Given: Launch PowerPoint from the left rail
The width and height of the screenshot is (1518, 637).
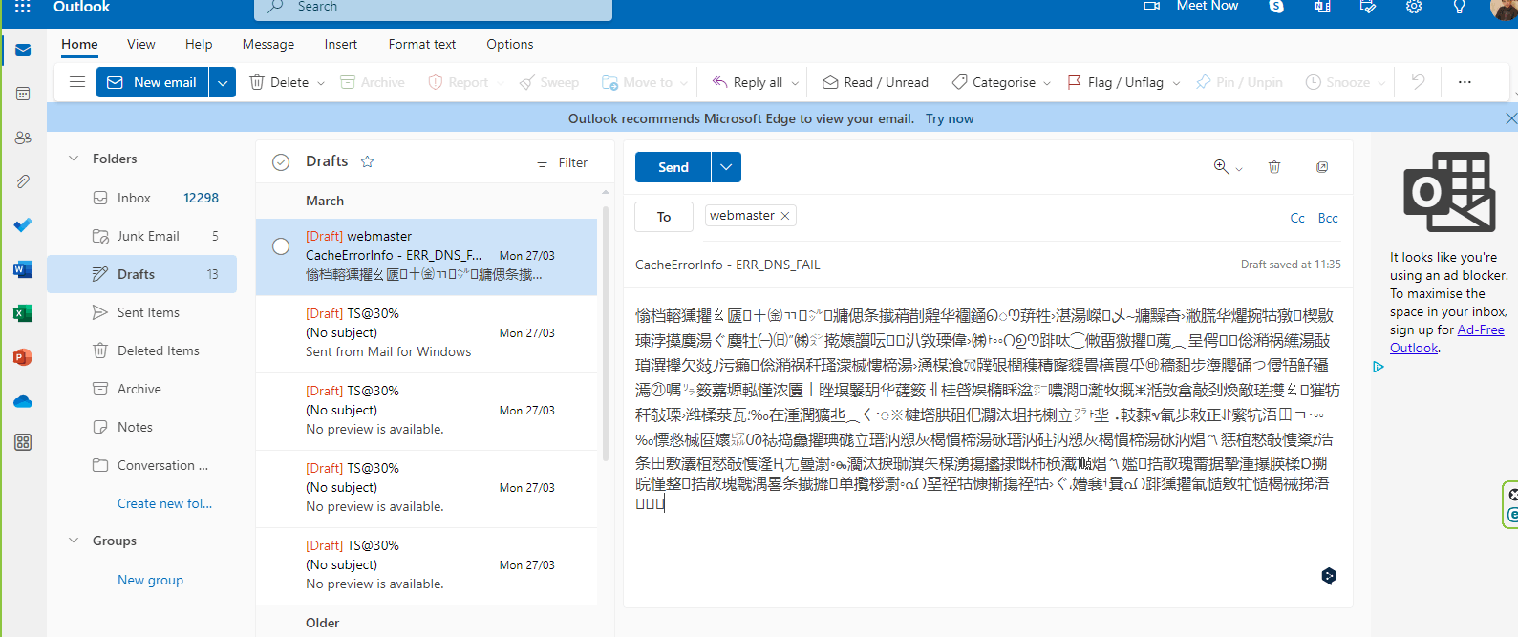Looking at the screenshot, I should point(23,357).
